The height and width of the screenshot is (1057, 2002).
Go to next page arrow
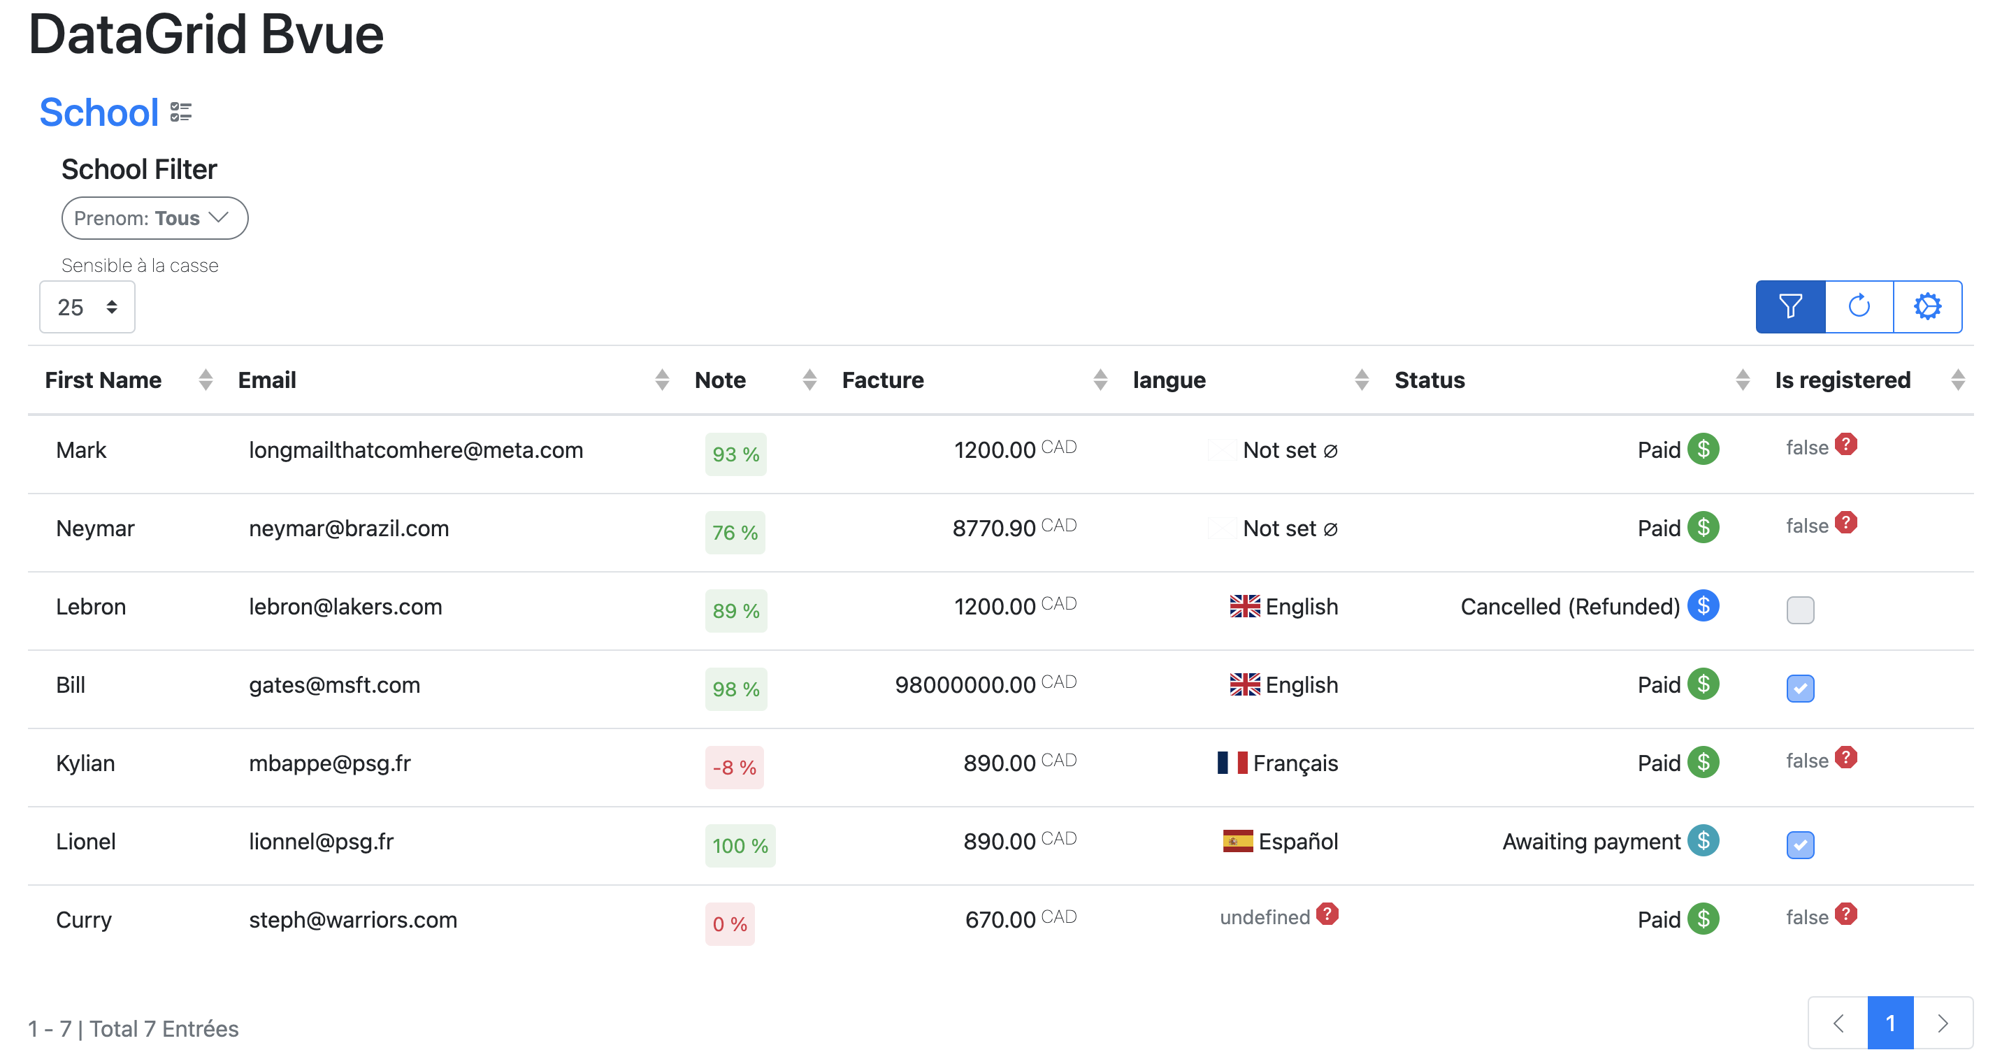pos(1942,1023)
